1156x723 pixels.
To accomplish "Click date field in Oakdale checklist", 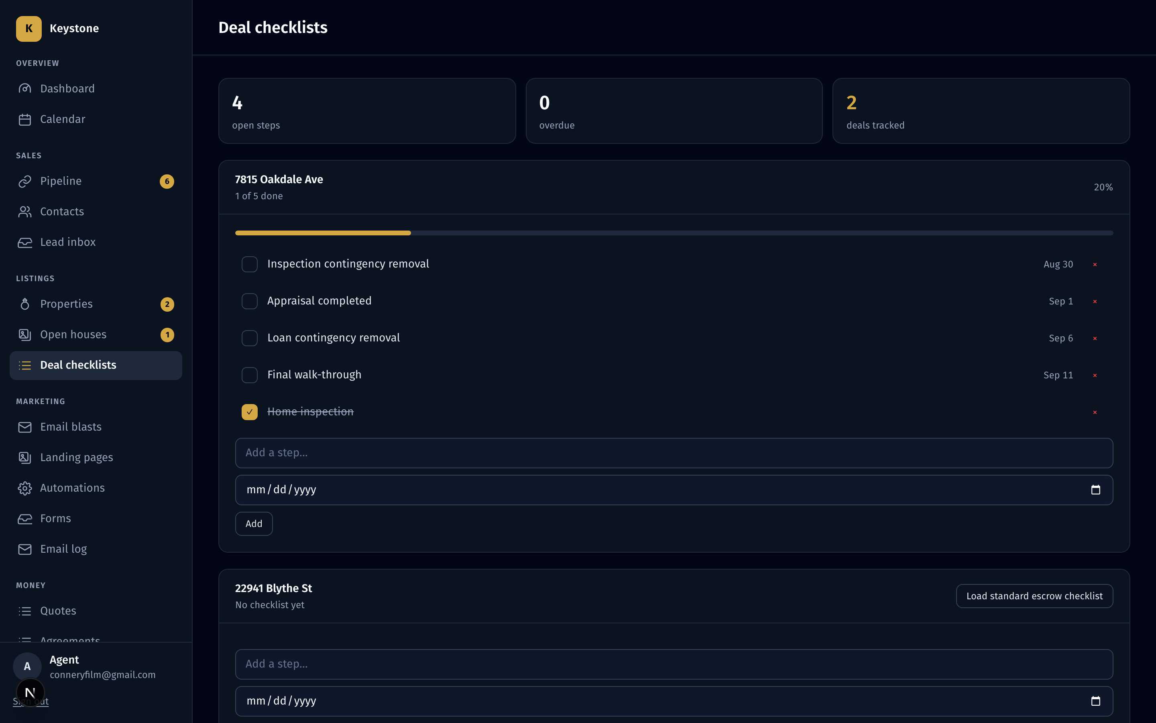I will (x=674, y=490).
